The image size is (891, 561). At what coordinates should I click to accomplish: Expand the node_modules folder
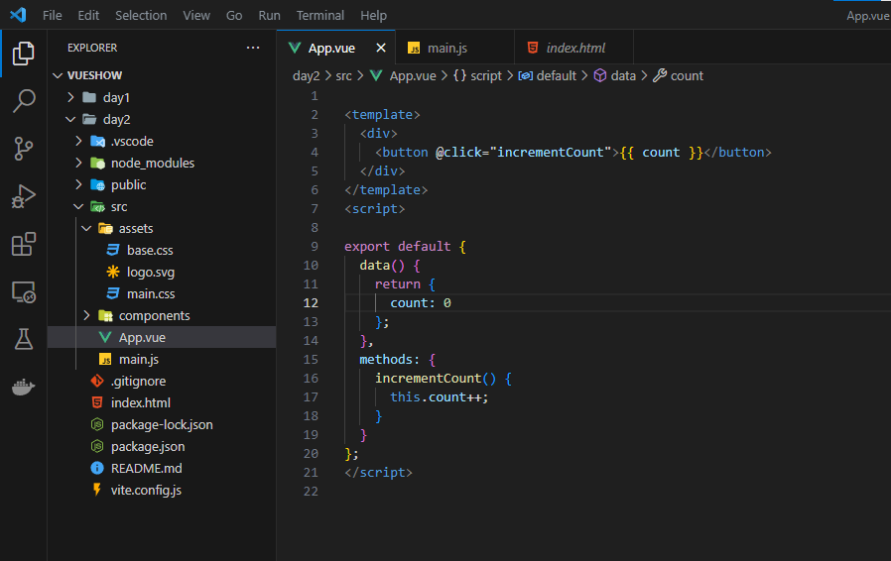pos(79,163)
